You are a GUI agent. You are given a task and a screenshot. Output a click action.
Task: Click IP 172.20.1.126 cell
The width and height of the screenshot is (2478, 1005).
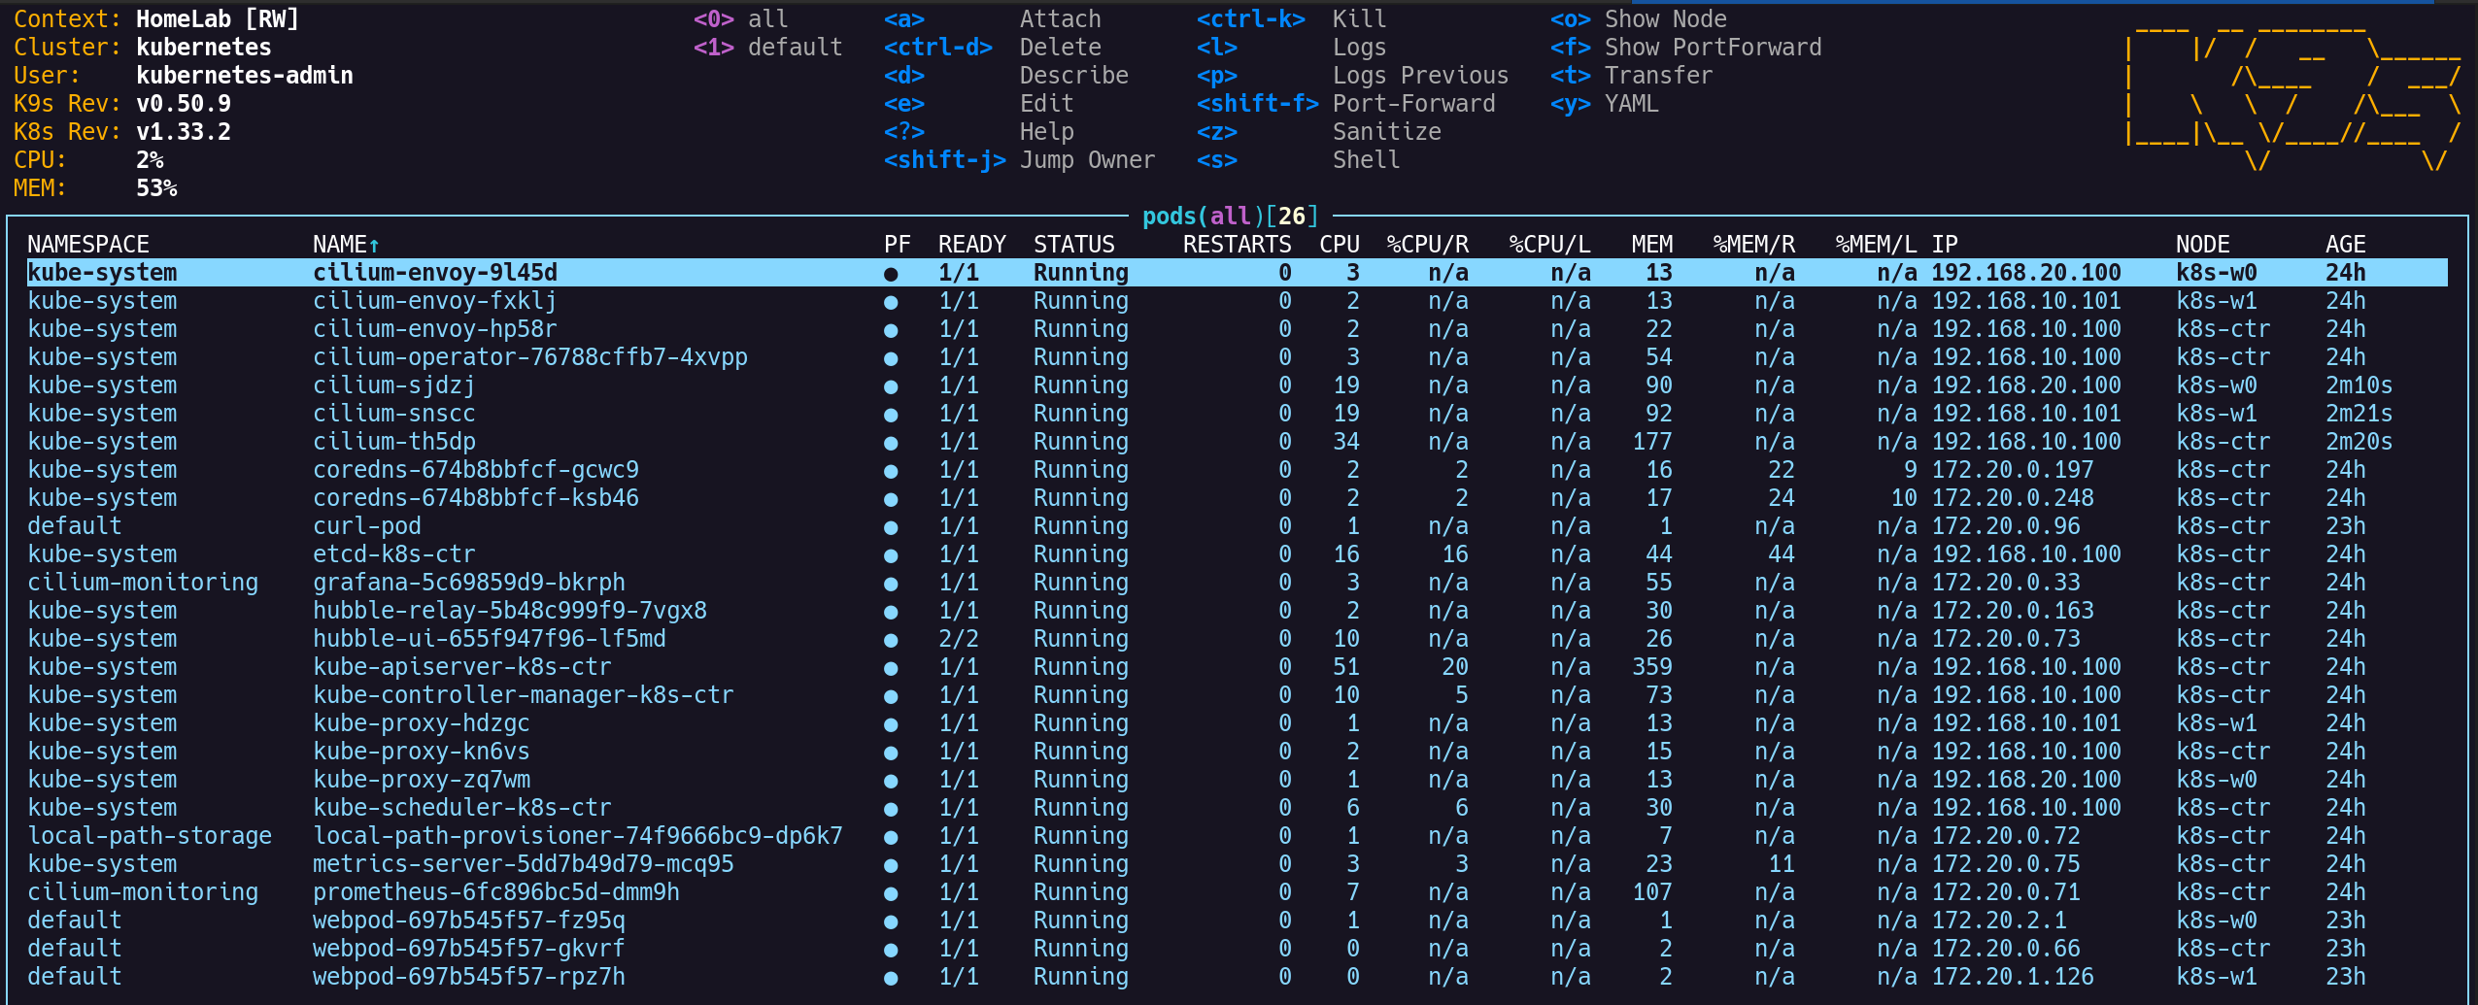pyautogui.click(x=2012, y=977)
